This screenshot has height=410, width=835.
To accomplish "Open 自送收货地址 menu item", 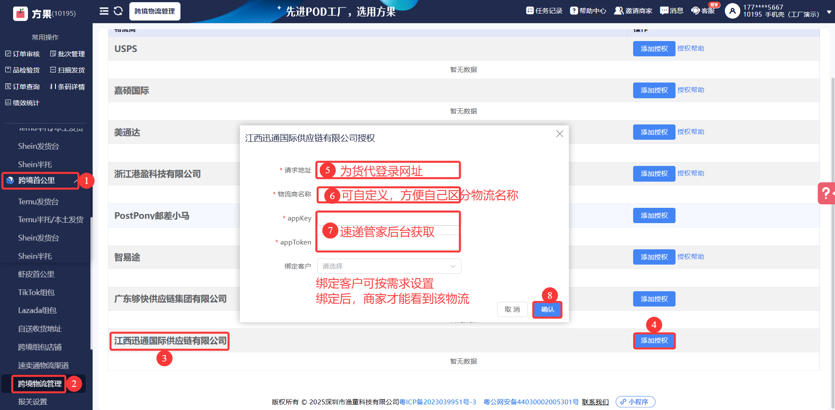I will 40,329.
